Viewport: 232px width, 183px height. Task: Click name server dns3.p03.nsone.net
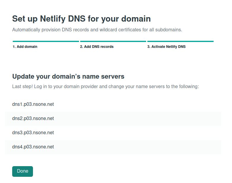coord(33,133)
